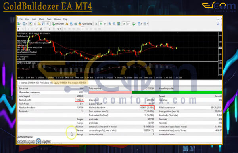Select the Horizontal Line drawing tool
This screenshot has height=153, width=238.
[x=33, y=29]
